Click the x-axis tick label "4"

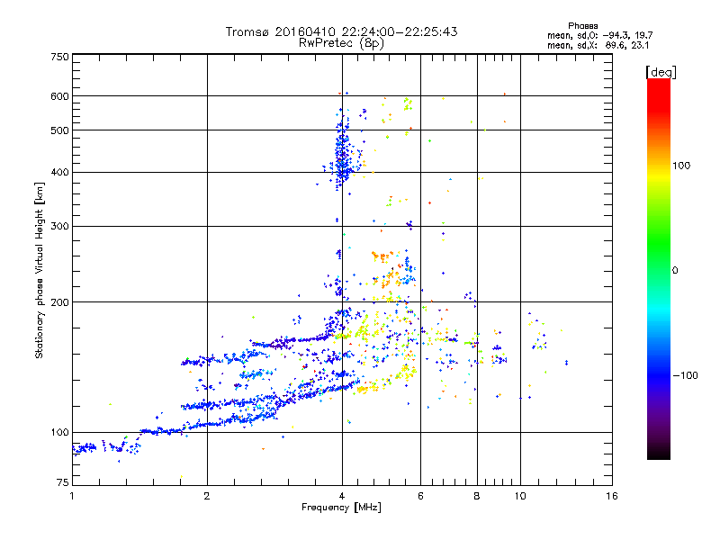(342, 496)
